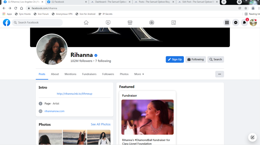
Task: Open the Photos tab
Action: (x=124, y=74)
